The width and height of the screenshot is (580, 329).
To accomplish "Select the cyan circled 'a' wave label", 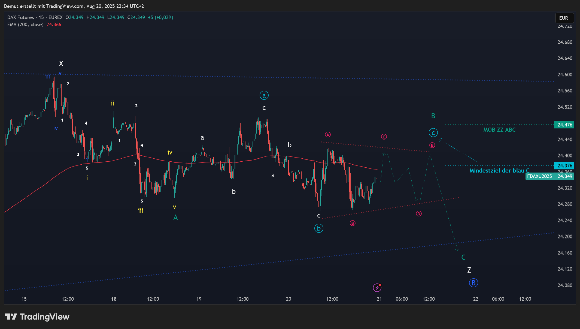I will pos(264,95).
